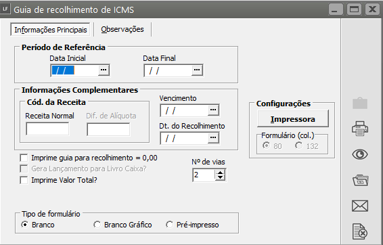The height and width of the screenshot is (245, 383).
Task: Click the envelope email icon
Action: [360, 206]
